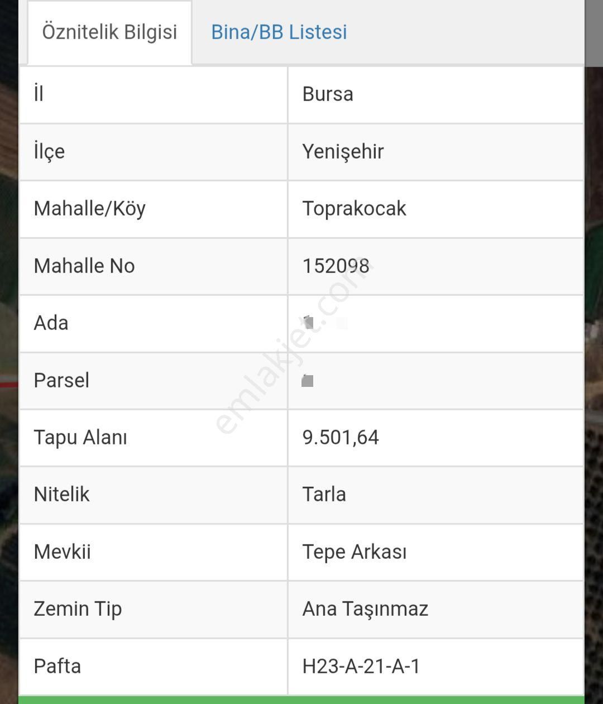Click the Mevkii row label

coord(62,552)
